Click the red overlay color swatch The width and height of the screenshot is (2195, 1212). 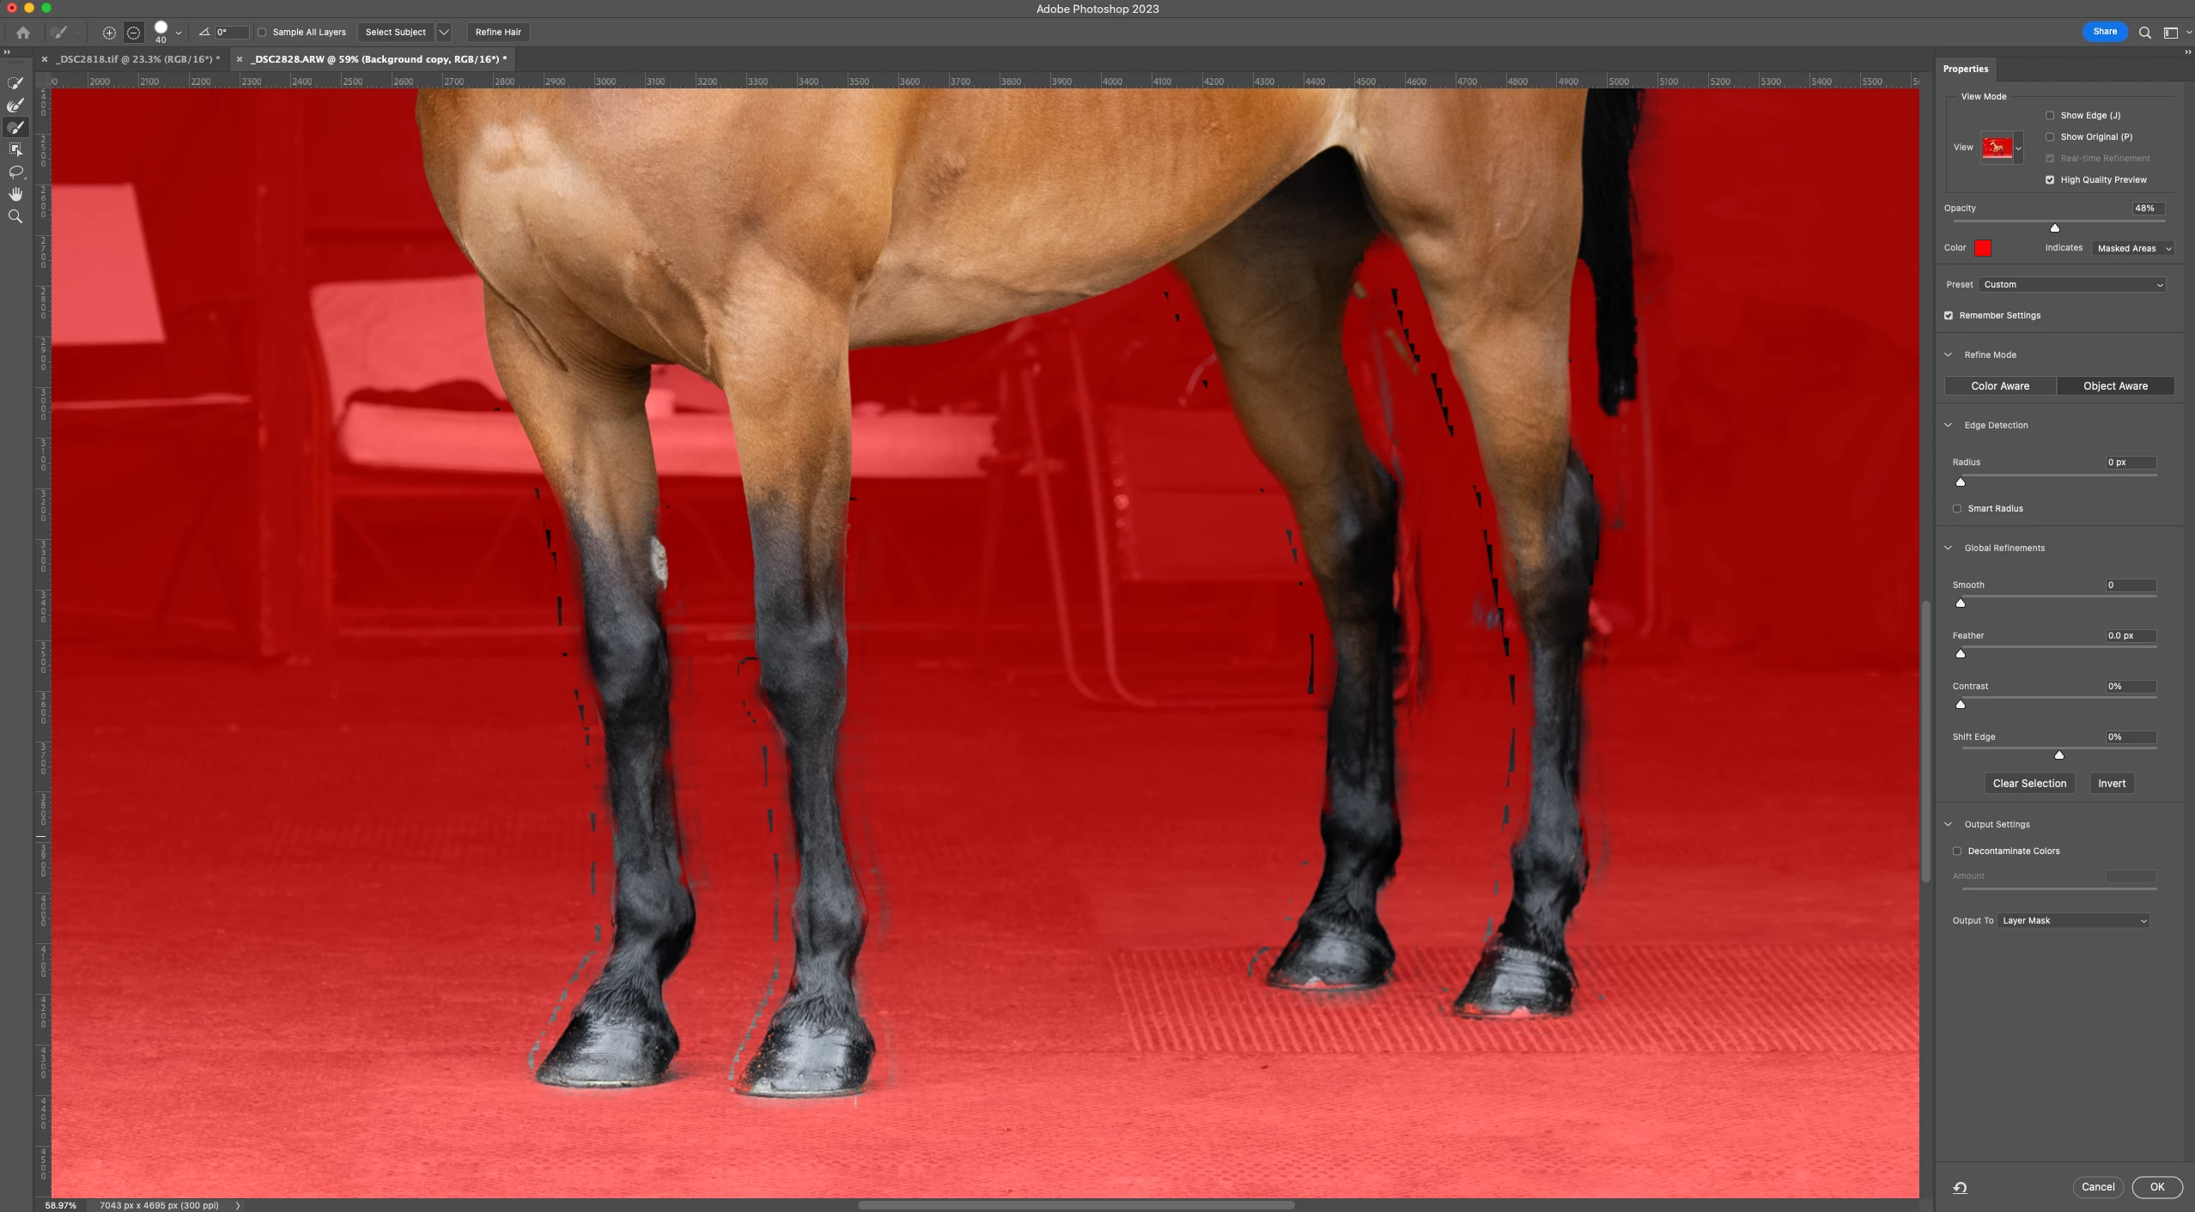(x=1983, y=248)
